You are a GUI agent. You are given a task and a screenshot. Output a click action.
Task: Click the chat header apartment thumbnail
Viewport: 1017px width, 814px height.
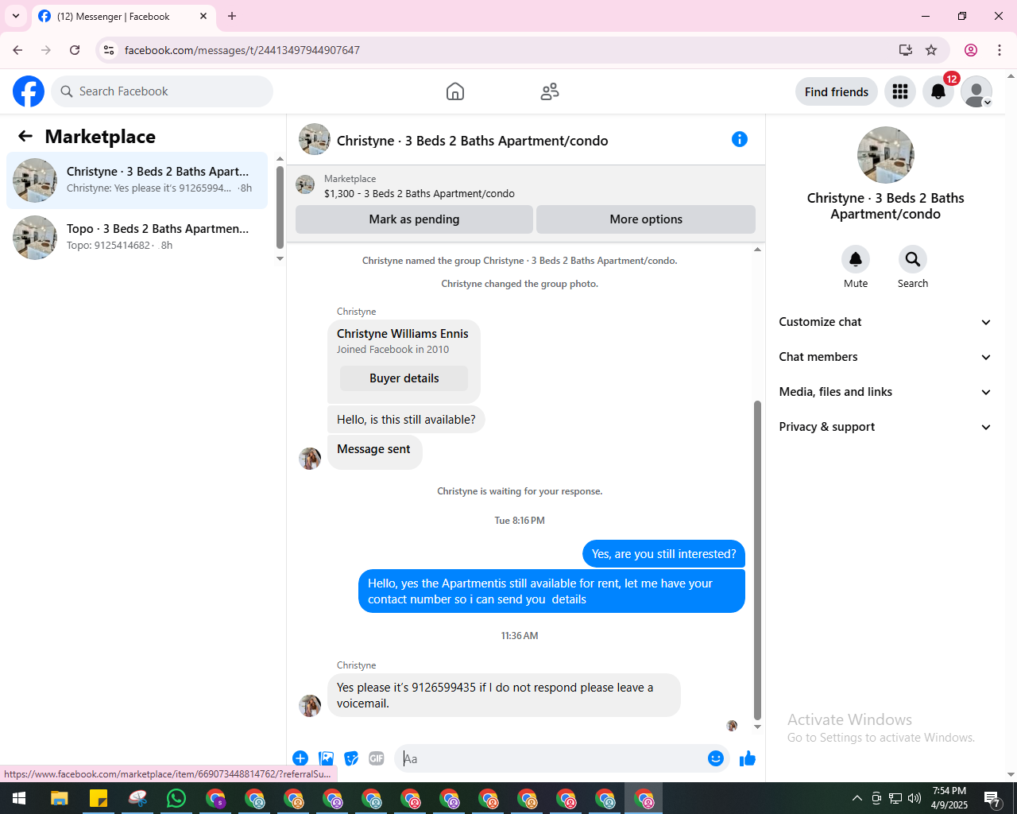[x=315, y=139]
